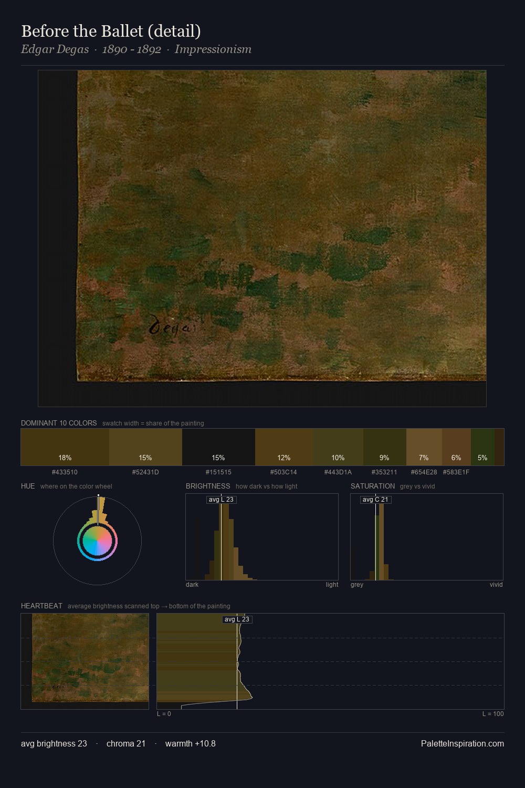
Task: Click the "BRIGHTNESS" section heading
Action: [208, 486]
